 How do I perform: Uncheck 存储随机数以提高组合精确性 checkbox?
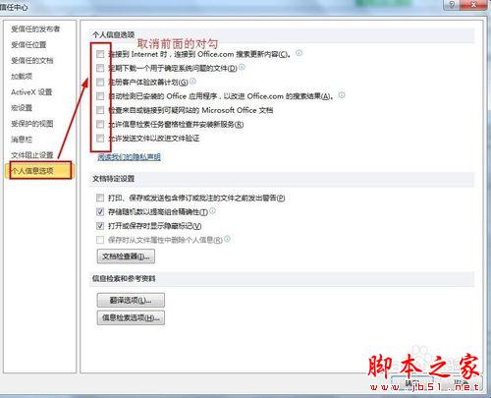pos(100,212)
